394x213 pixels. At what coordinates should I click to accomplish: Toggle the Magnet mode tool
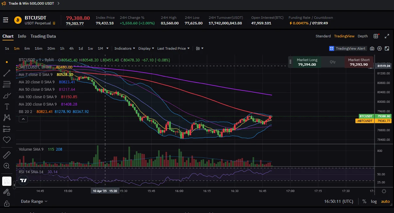[7, 181]
